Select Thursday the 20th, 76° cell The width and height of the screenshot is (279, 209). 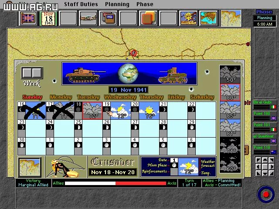click(145, 111)
